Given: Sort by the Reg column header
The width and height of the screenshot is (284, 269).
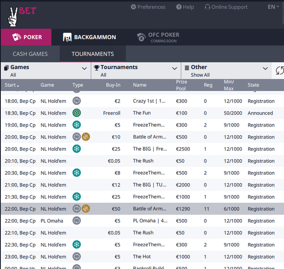Looking at the screenshot, I should coord(208,85).
